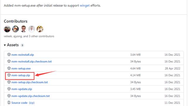Download nvm-noinstall.zip
The width and height of the screenshot is (188, 106).
23,55
